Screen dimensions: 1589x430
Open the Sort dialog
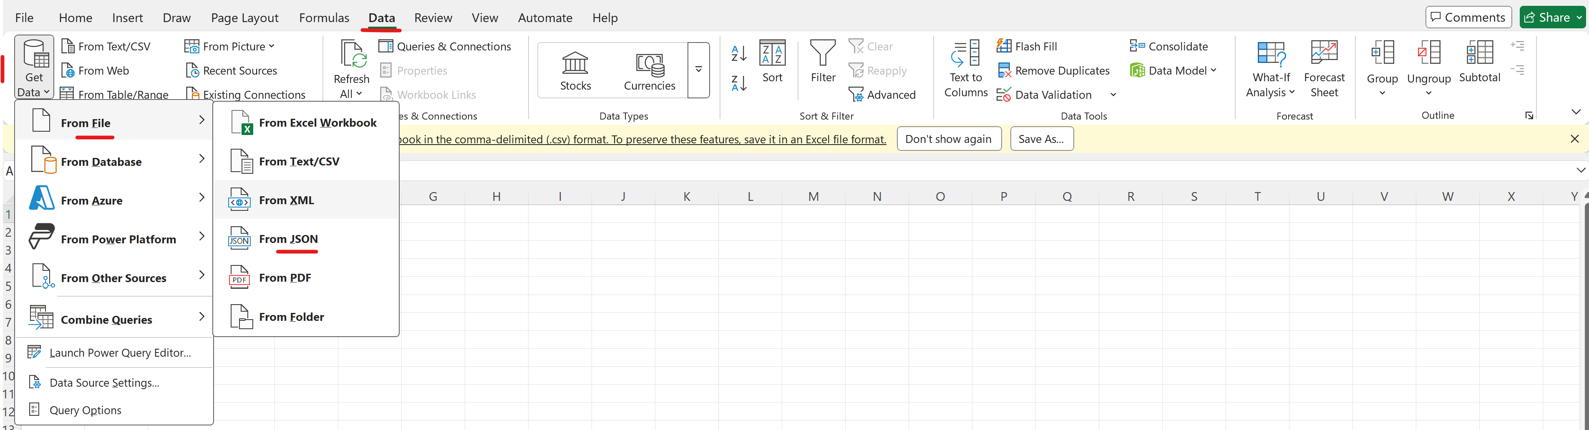point(772,62)
